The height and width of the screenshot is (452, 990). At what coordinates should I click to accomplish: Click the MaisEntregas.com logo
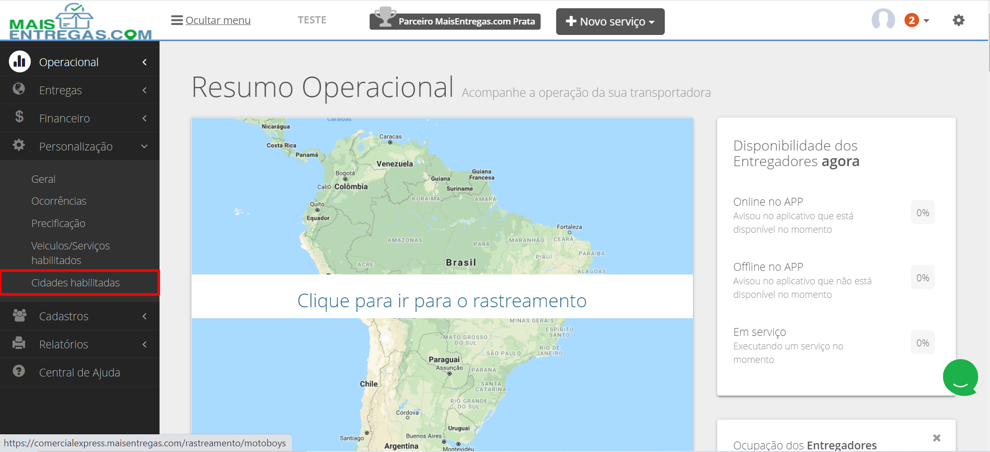80,22
